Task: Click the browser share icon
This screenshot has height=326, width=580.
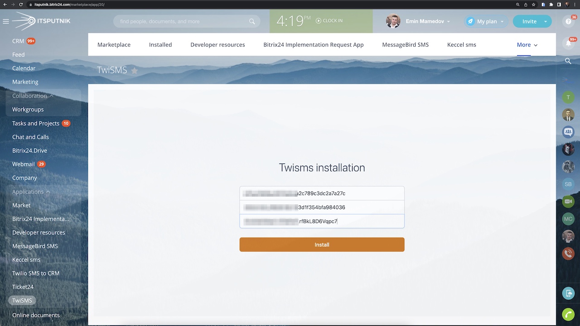Action: click(526, 5)
